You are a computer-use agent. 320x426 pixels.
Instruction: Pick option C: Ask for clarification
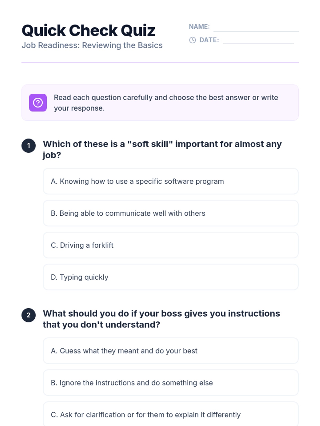coord(170,414)
